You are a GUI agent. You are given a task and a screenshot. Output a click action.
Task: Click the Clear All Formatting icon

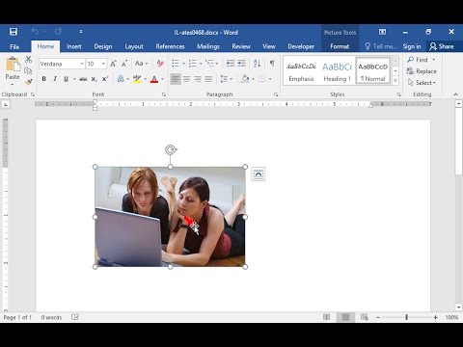point(160,64)
